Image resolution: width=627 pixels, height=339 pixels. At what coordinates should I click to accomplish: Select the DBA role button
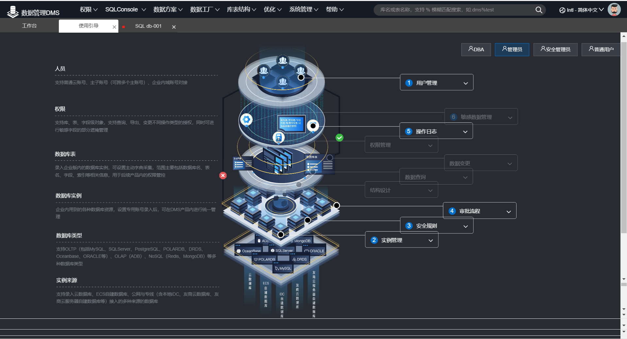pos(476,49)
